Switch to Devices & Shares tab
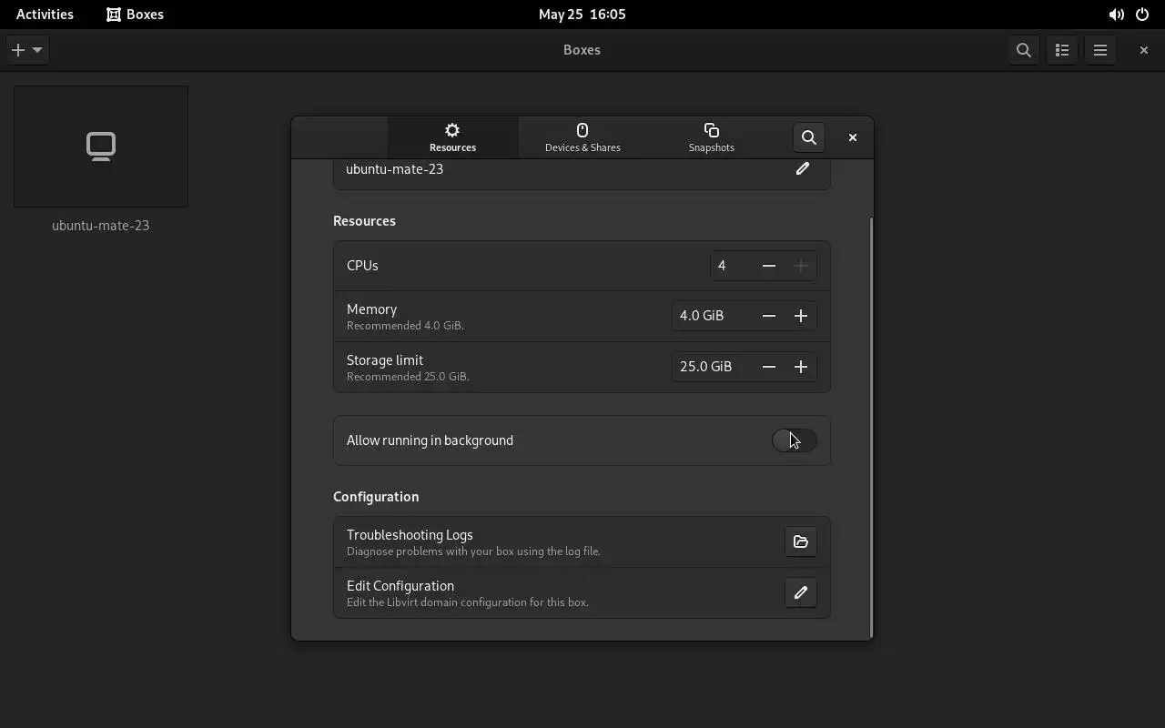Image resolution: width=1165 pixels, height=728 pixels. 582,137
